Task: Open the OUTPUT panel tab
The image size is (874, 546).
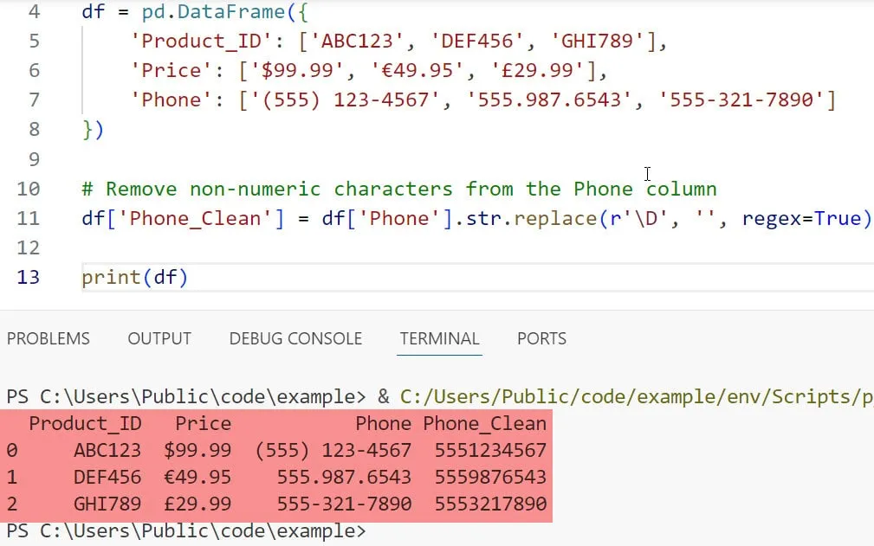Action: click(x=159, y=338)
